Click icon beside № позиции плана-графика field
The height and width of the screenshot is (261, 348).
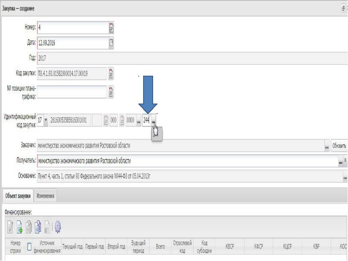coord(111,92)
